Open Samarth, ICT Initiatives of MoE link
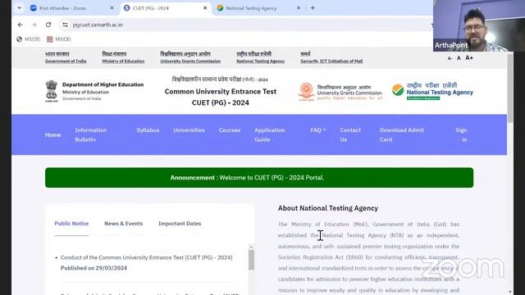Screen dimensions: 525x295 (331, 57)
